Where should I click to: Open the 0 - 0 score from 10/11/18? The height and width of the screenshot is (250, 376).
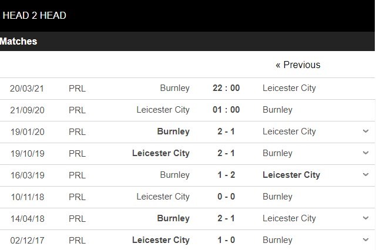click(226, 197)
